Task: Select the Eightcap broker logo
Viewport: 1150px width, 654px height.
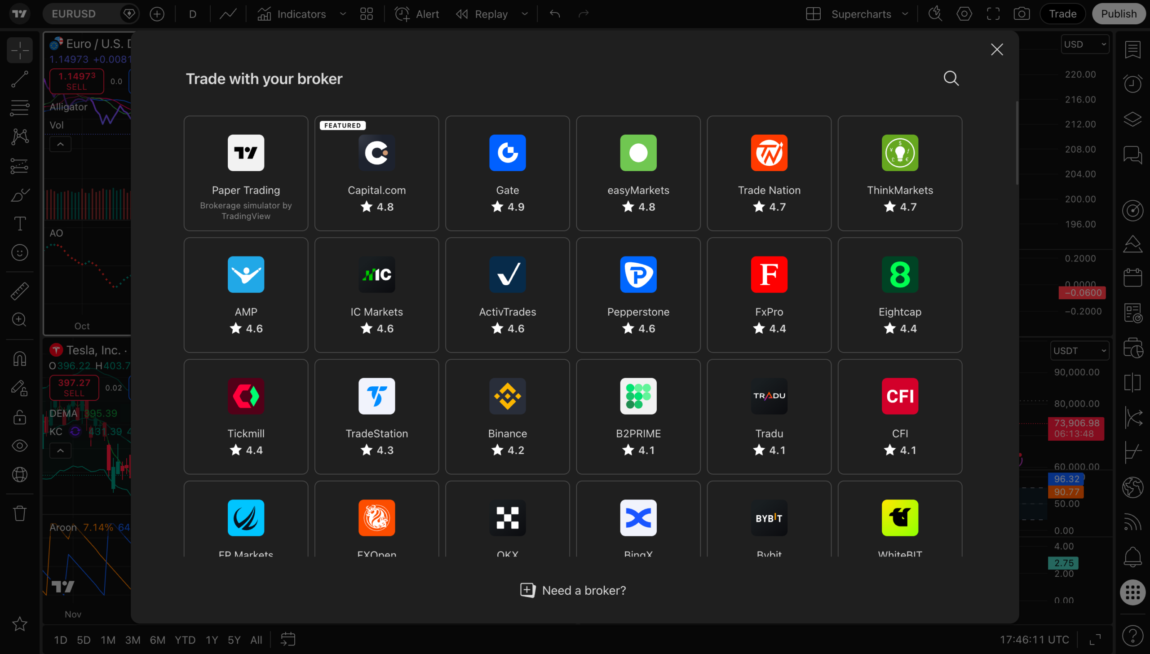Action: [900, 274]
